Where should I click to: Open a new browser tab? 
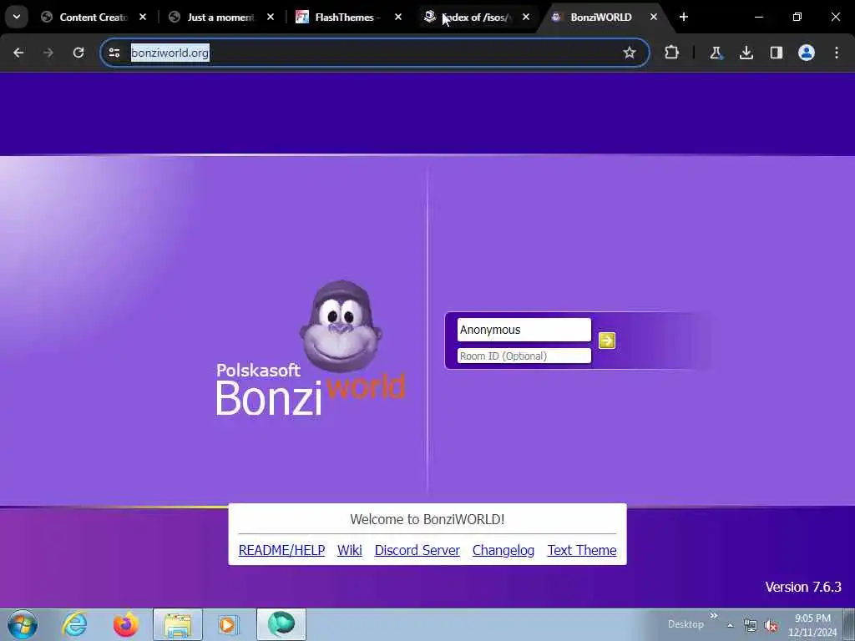coord(683,17)
